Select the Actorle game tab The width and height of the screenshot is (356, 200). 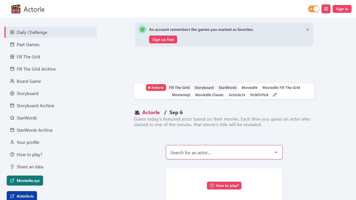[x=156, y=87]
